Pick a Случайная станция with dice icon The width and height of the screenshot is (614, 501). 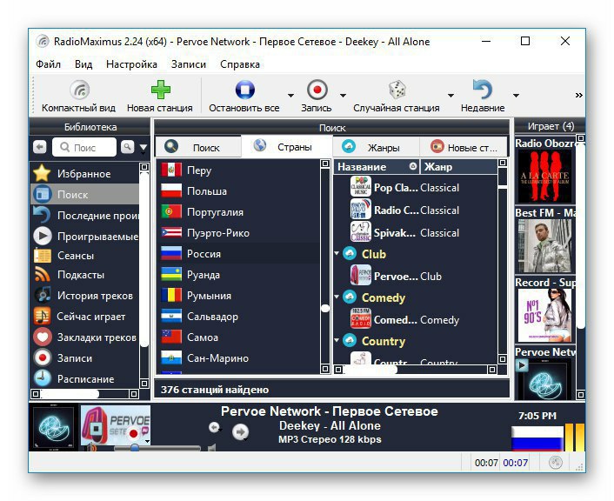point(397,96)
